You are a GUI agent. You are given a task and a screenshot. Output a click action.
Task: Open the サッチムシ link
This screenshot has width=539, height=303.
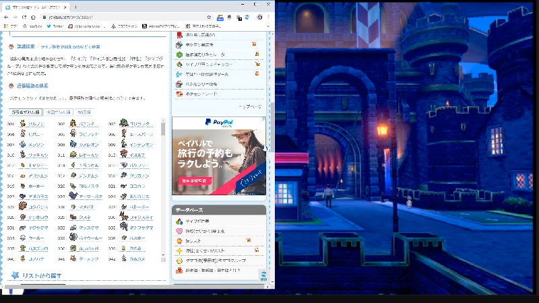click(x=38, y=156)
